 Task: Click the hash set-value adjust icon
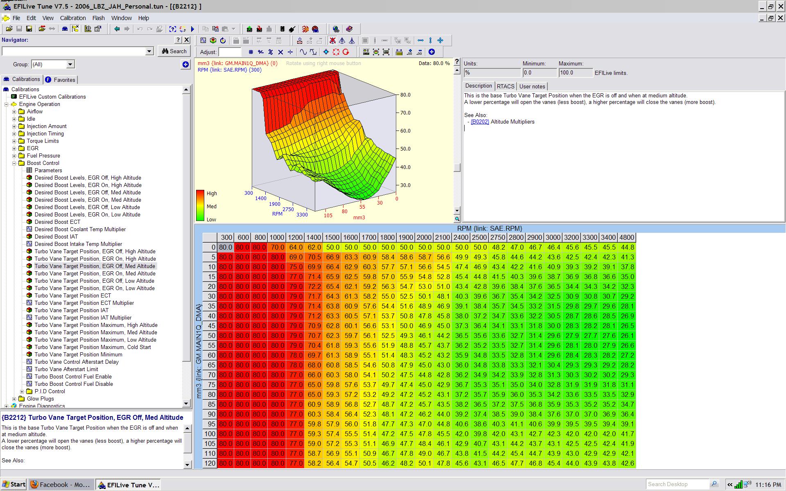251,52
